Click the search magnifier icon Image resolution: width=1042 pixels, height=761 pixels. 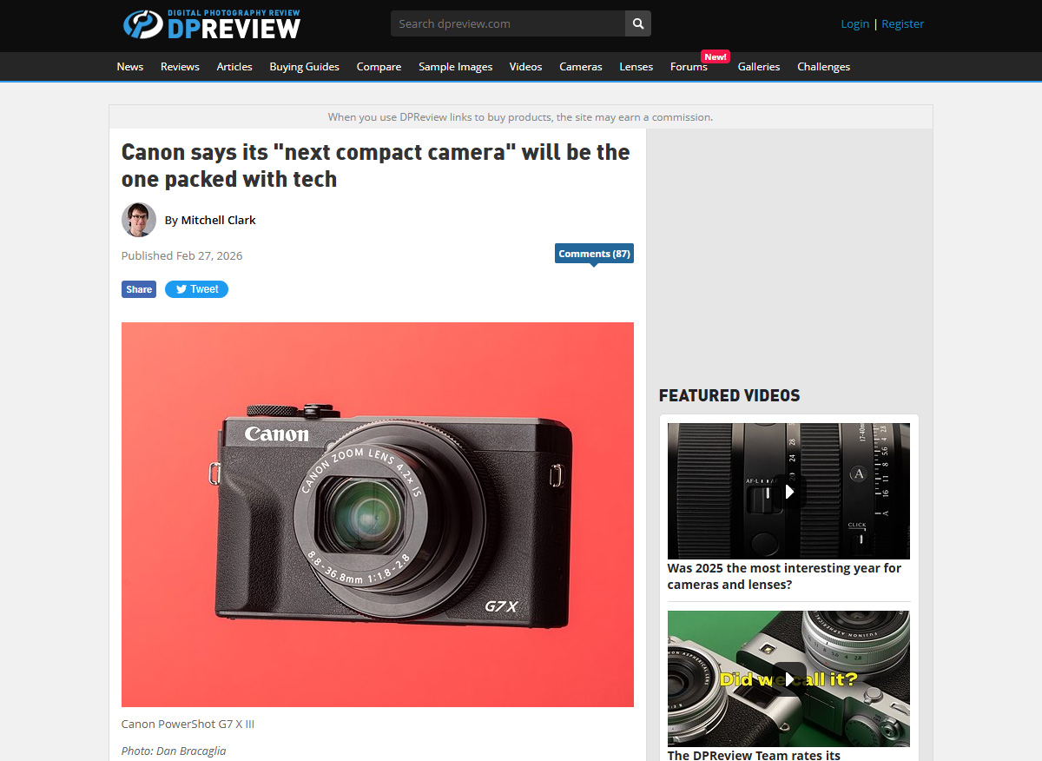pos(638,23)
